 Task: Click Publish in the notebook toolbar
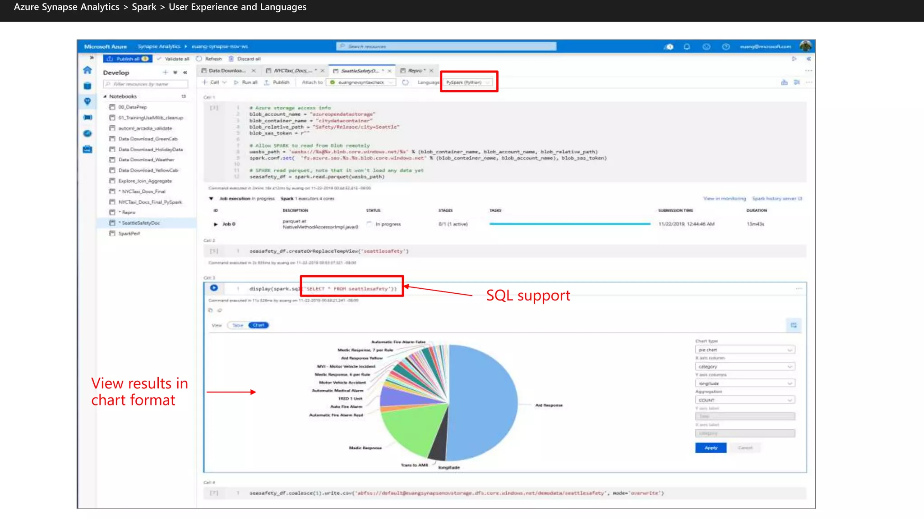coord(277,82)
